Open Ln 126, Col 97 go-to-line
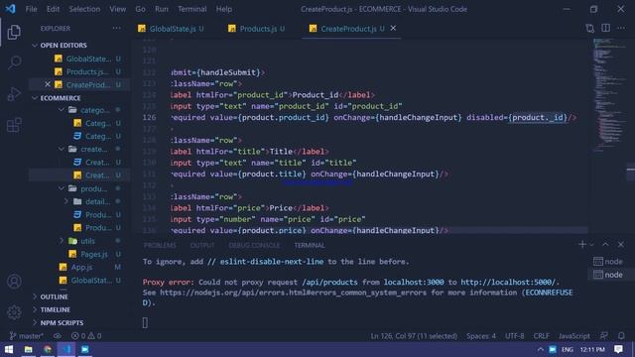 (x=414, y=336)
